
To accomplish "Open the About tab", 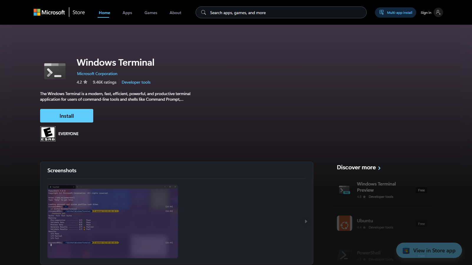I will [x=175, y=13].
